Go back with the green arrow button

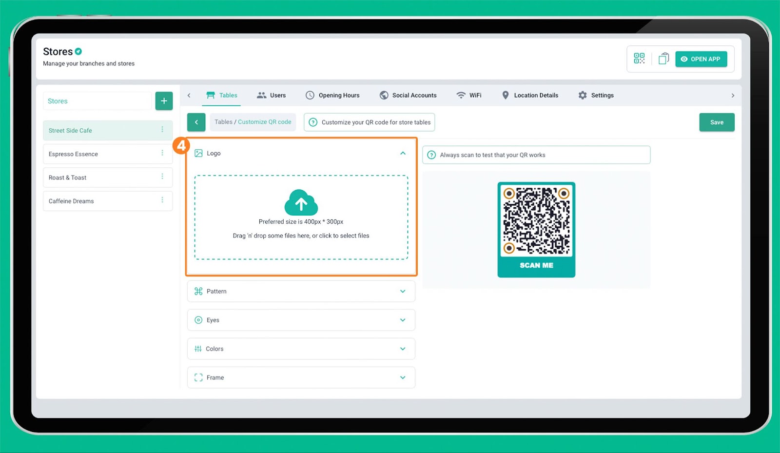coord(196,122)
